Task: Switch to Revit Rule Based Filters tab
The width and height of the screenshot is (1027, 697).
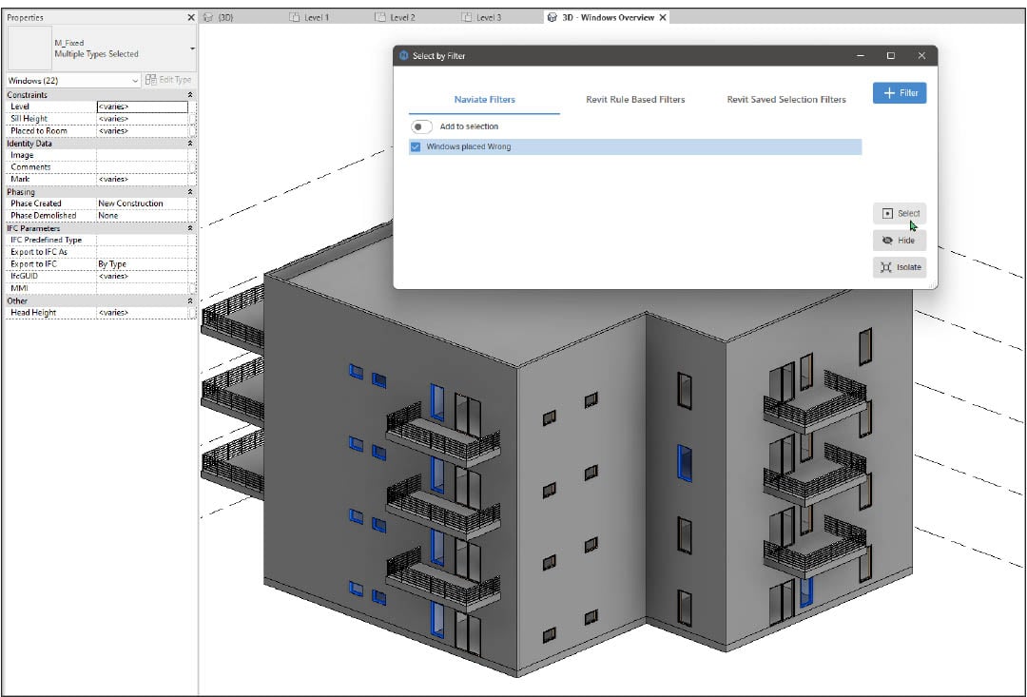Action: [634, 99]
